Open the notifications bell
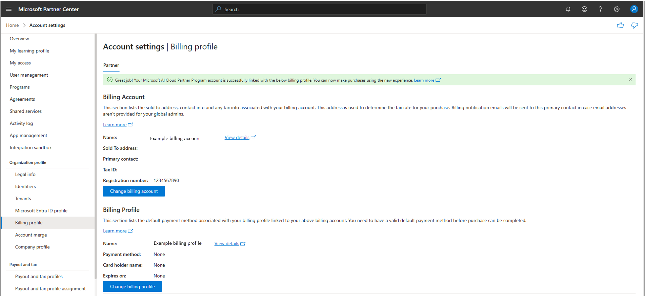Screen dimensions: 646x296 (x=568, y=9)
